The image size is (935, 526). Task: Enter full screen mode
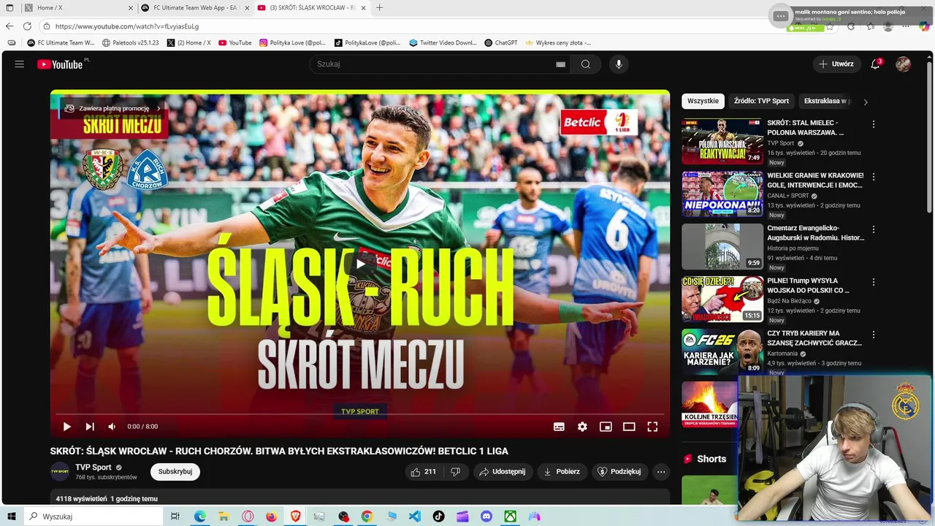pyautogui.click(x=652, y=427)
